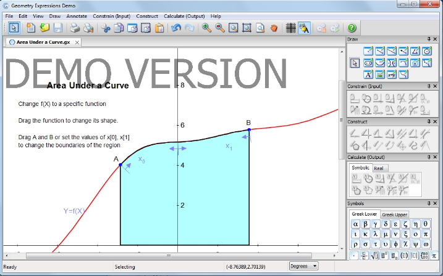Insert the lambda symbol
The image size is (443, 276).
click(376, 234)
